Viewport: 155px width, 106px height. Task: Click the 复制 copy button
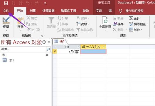click(x=32, y=24)
